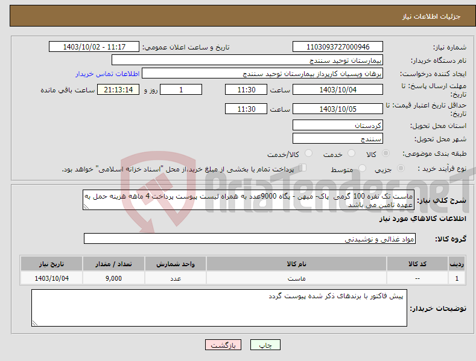
Task: Click the remaining days field showing 1
Action: (181, 89)
